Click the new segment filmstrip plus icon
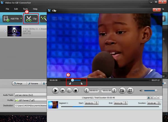Viewport: 168px width, 122px height. click(122, 91)
